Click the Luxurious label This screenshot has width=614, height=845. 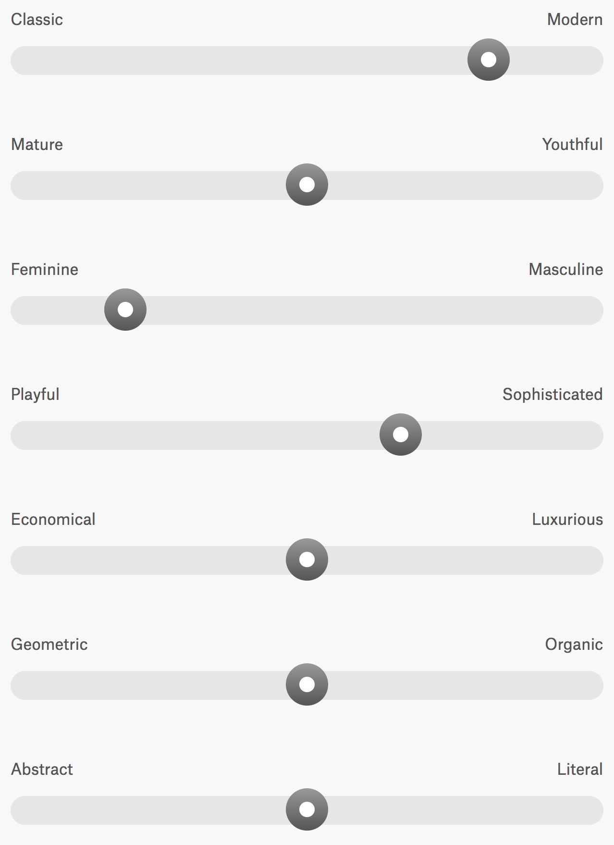click(x=567, y=520)
